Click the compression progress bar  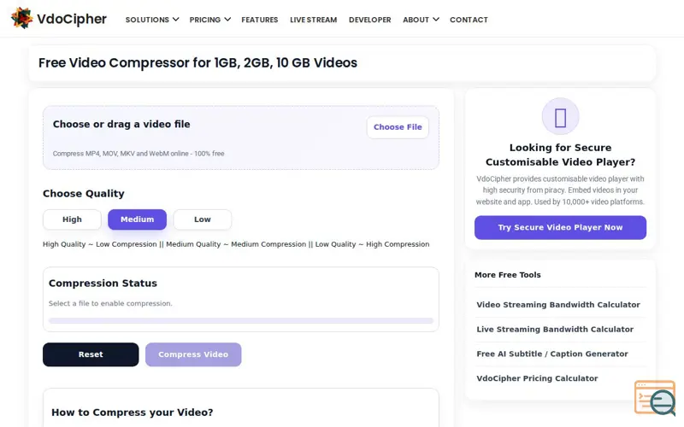pos(241,321)
